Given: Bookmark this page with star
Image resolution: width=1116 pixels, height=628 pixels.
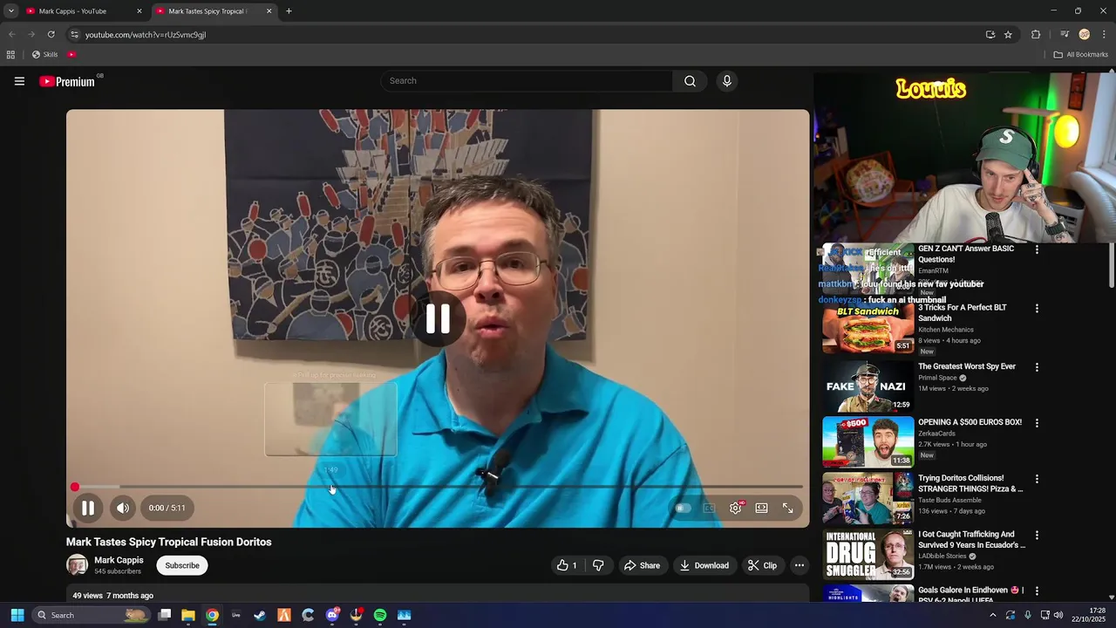Looking at the screenshot, I should click(1008, 34).
